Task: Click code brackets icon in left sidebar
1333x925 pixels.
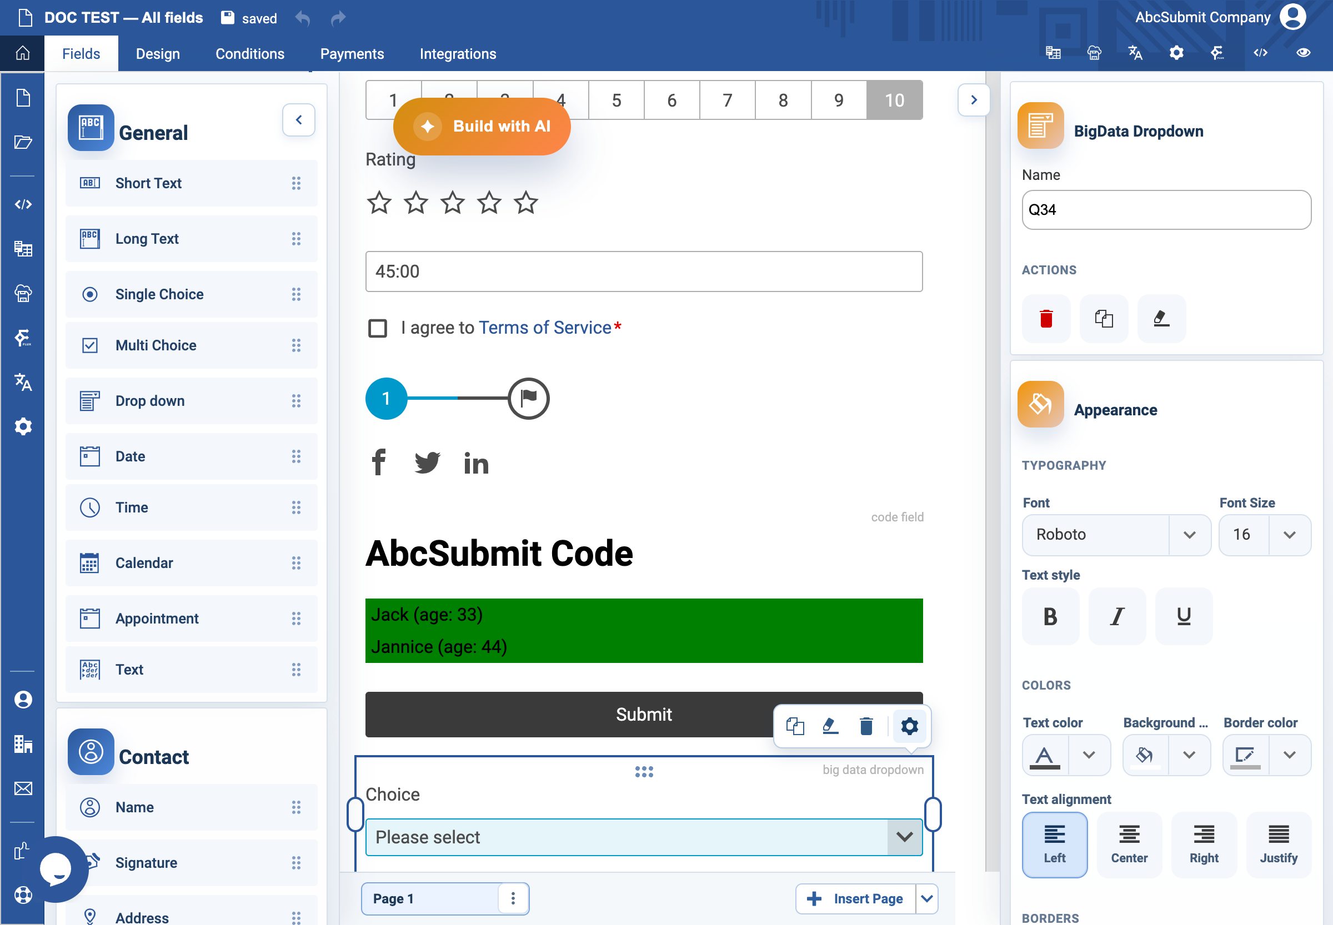Action: tap(23, 204)
